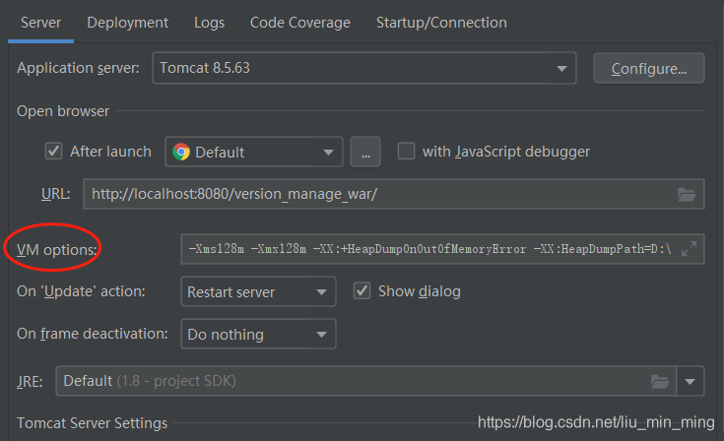The width and height of the screenshot is (724, 441).
Task: Click the On 'Update' action label
Action: point(81,291)
